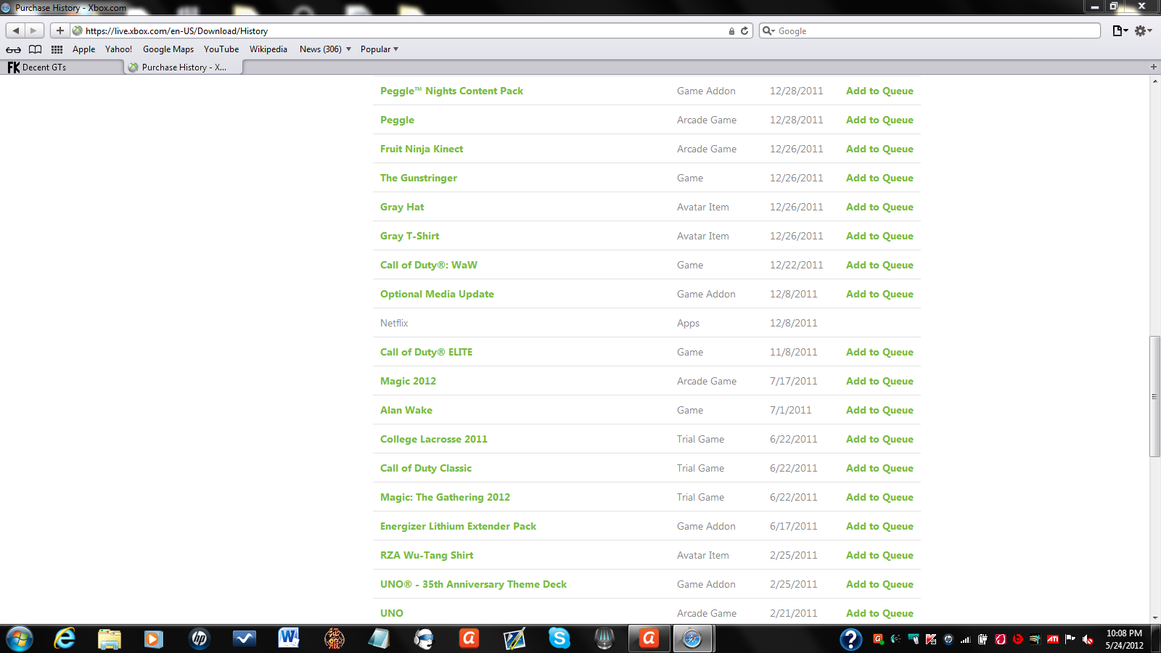
Task: Select the Purchase History tab
Action: click(x=183, y=67)
